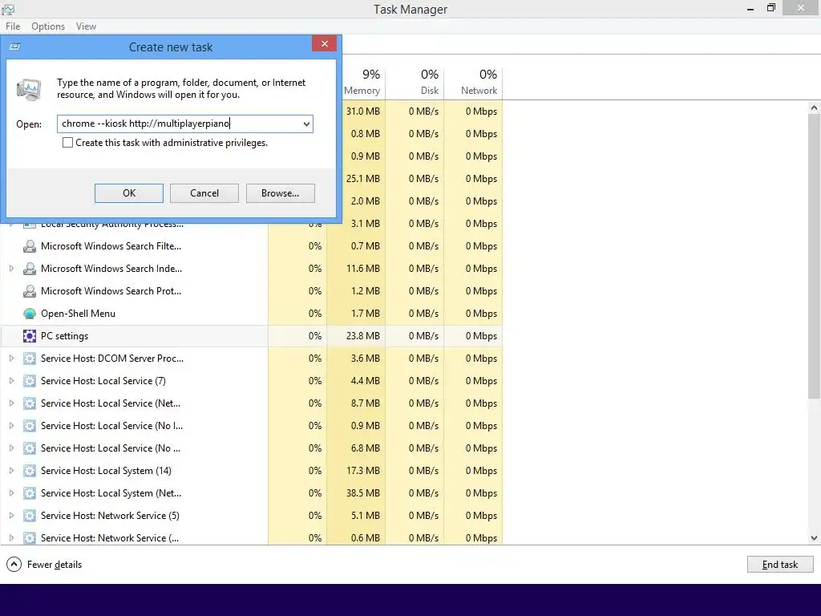821x616 pixels.
Task: Click the PC settings gear icon
Action: point(30,336)
